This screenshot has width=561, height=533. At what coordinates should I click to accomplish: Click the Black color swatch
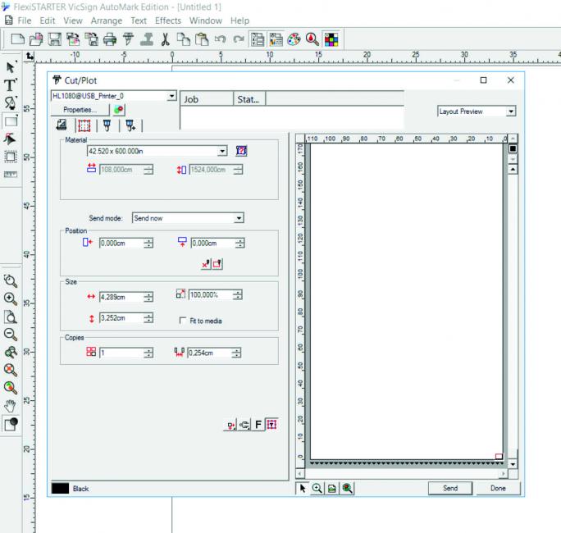tap(60, 488)
